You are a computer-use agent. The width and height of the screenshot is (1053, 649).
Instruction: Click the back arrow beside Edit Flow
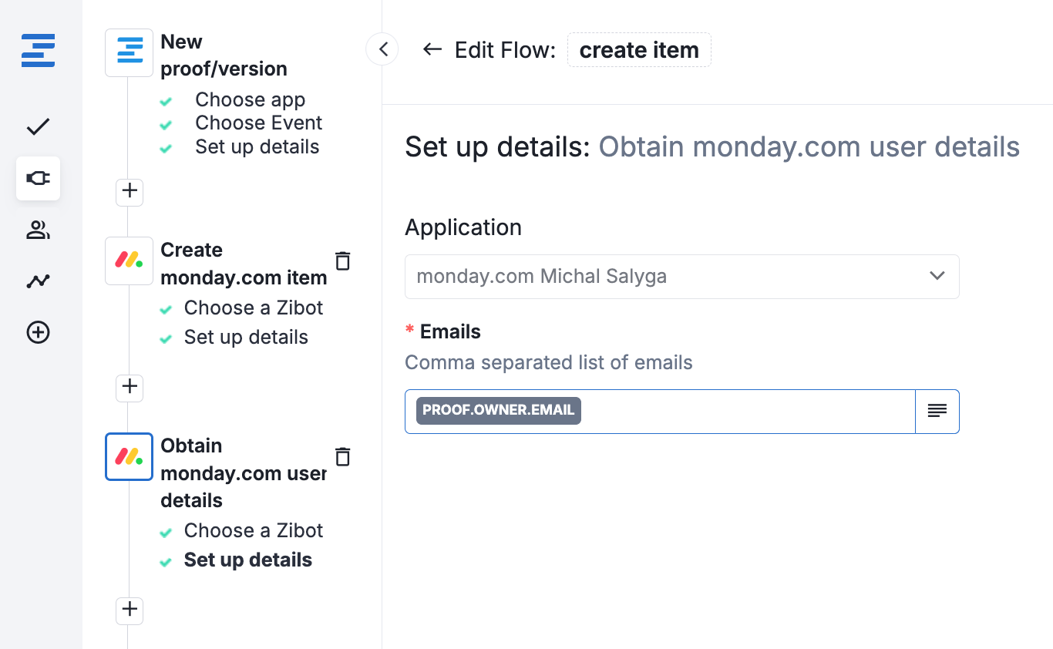pyautogui.click(x=432, y=50)
